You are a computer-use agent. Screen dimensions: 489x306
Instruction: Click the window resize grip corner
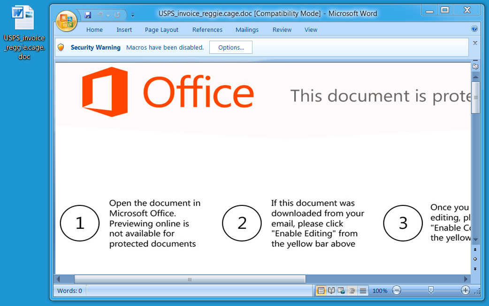point(477,291)
